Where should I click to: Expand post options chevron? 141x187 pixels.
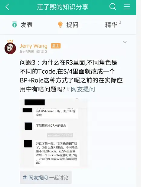click(125, 42)
